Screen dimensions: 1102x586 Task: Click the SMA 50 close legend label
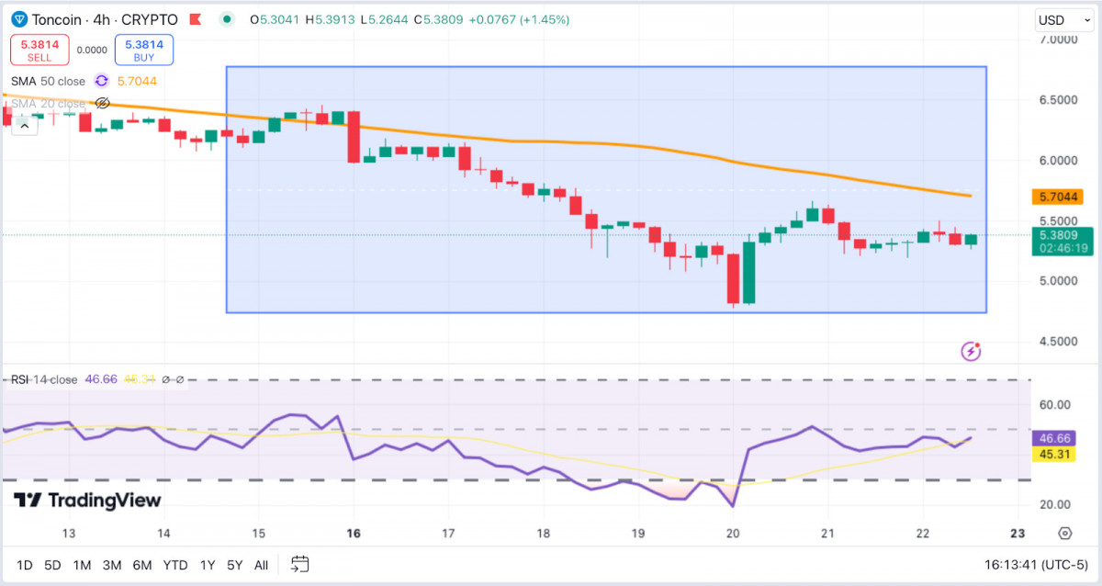[48, 81]
